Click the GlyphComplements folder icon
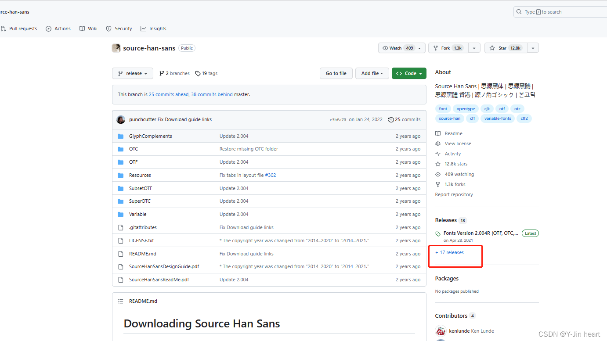Screen dimensions: 607x341 121,136
